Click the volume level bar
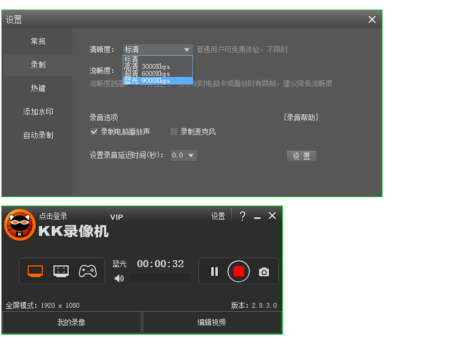The image size is (449, 337). (160, 278)
